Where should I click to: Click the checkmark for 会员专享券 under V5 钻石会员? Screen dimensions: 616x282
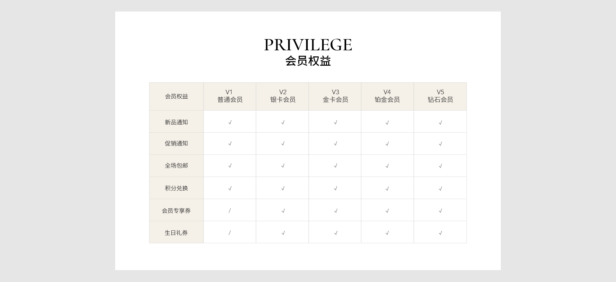(440, 211)
